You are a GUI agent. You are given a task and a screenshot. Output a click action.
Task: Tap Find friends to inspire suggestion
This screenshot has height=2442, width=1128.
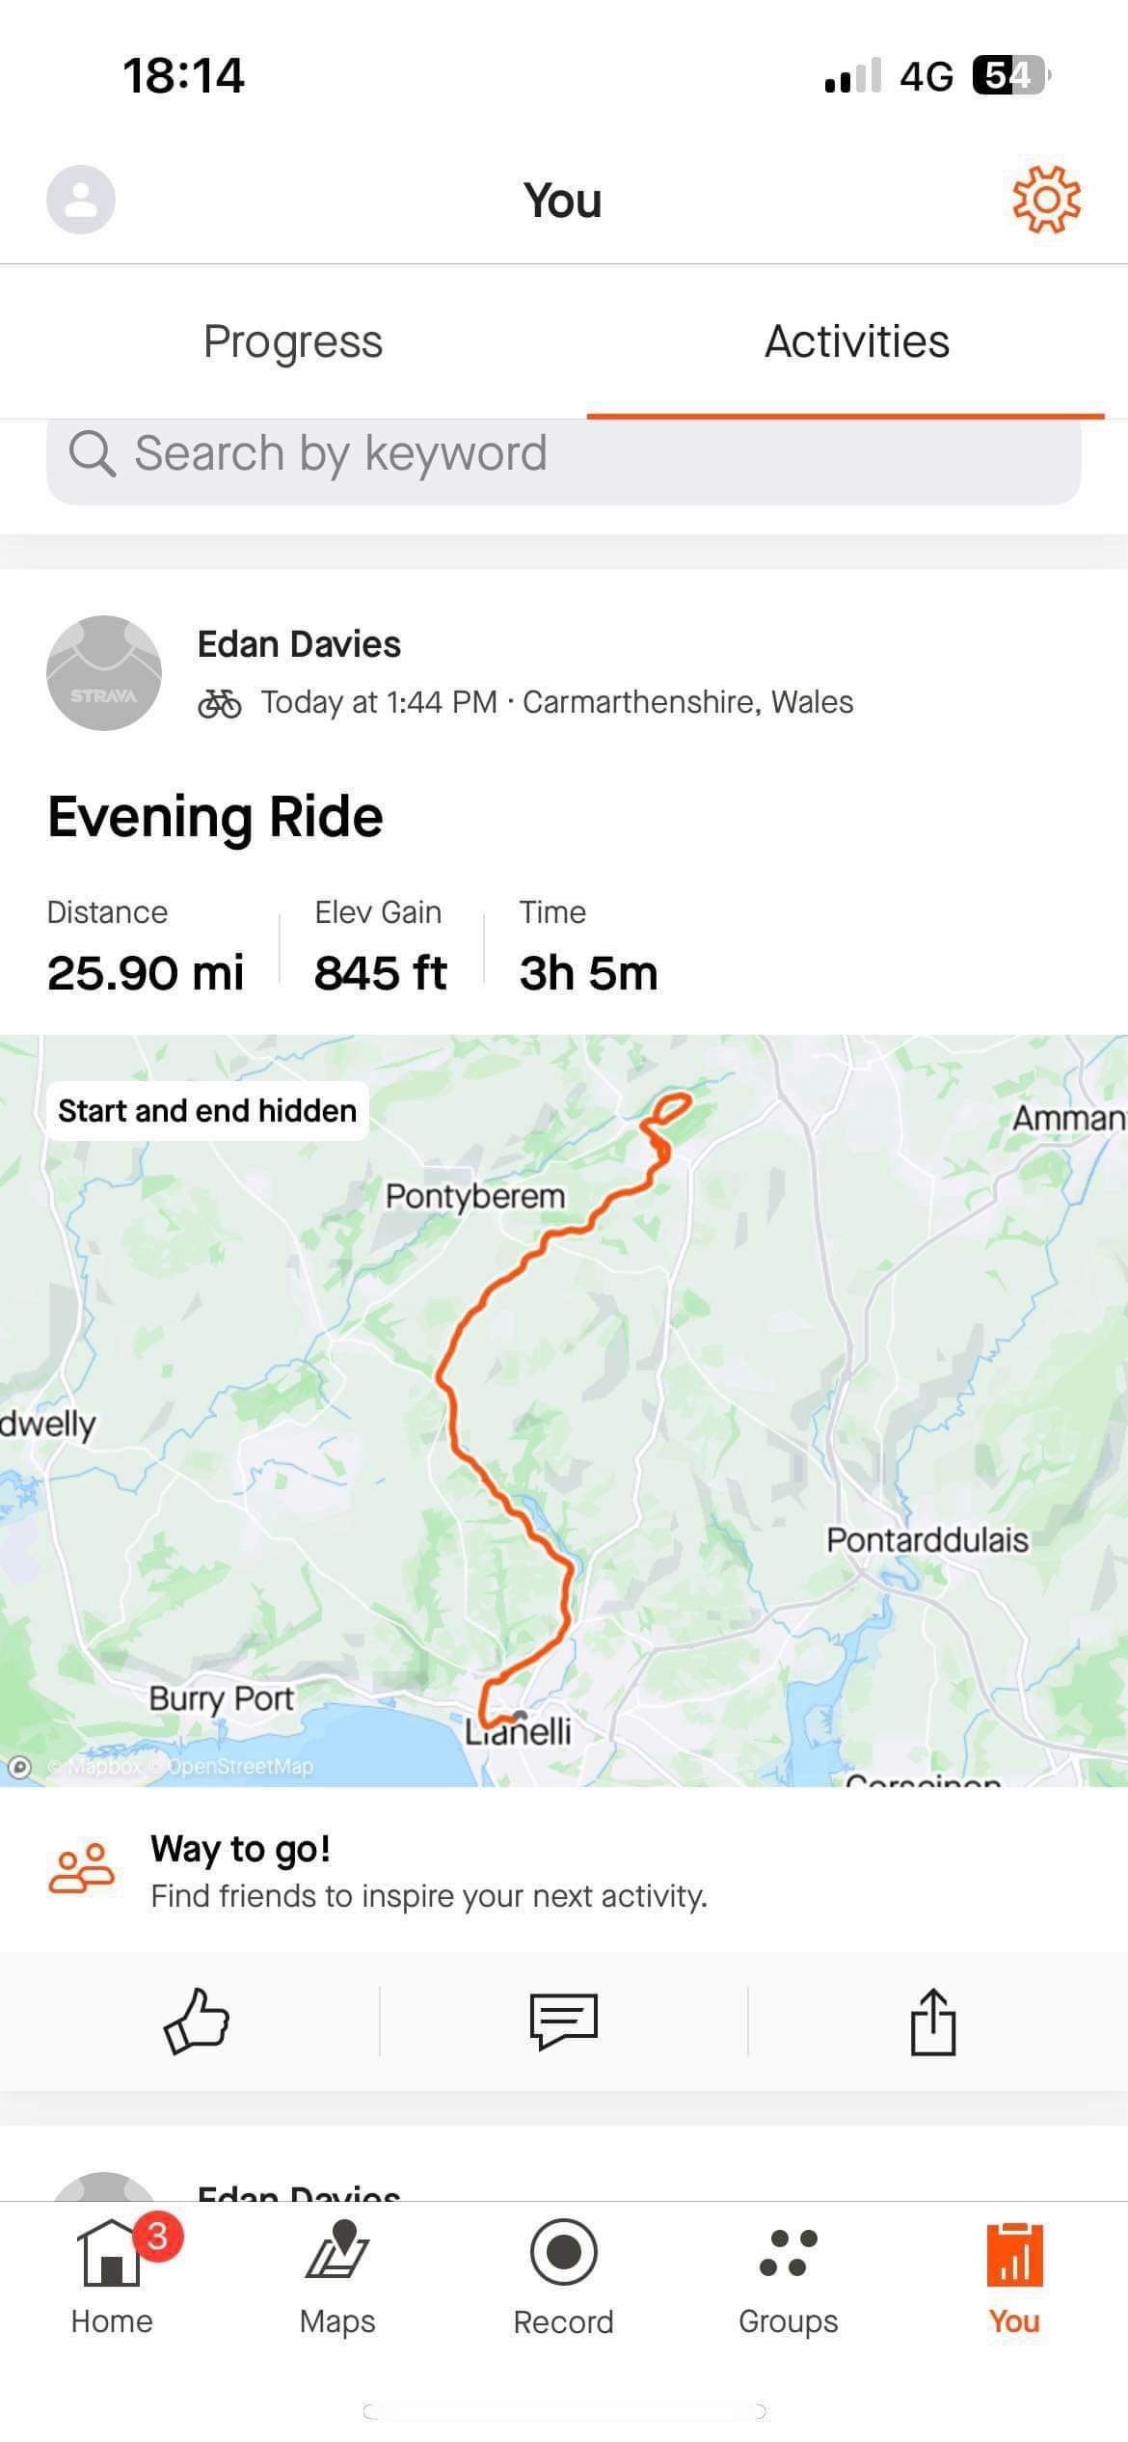click(x=429, y=1896)
